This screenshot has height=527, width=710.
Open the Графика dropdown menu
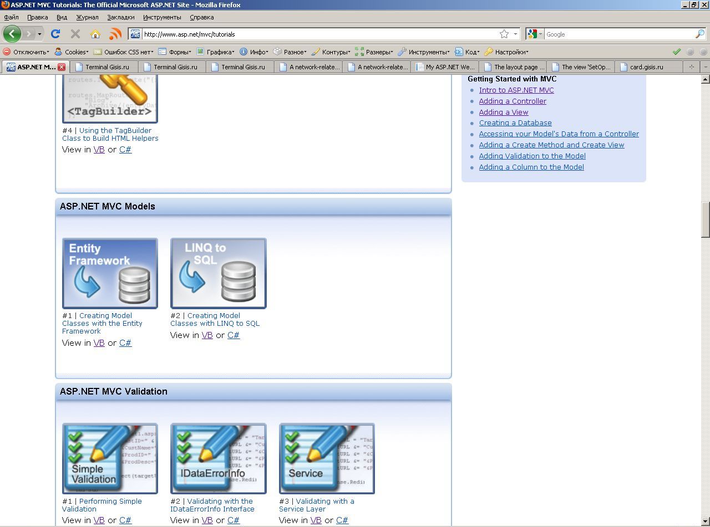pyautogui.click(x=216, y=52)
